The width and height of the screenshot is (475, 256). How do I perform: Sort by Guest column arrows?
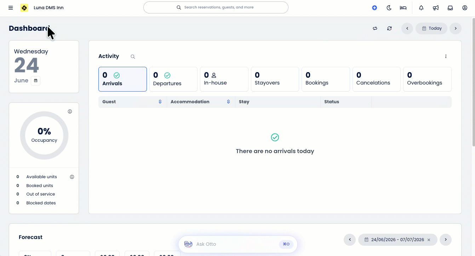click(x=160, y=102)
